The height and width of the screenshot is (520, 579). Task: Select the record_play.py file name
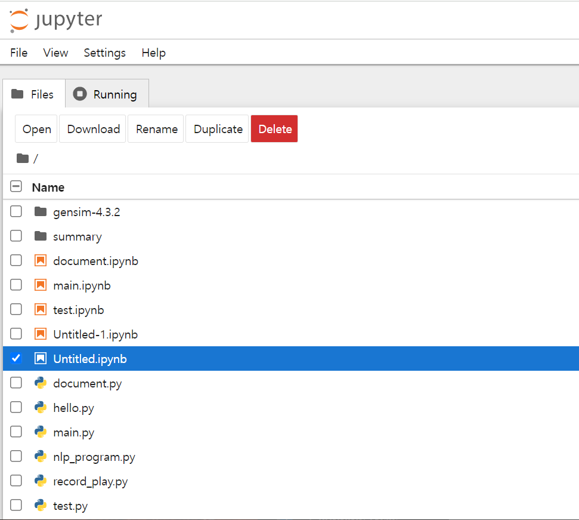point(91,481)
